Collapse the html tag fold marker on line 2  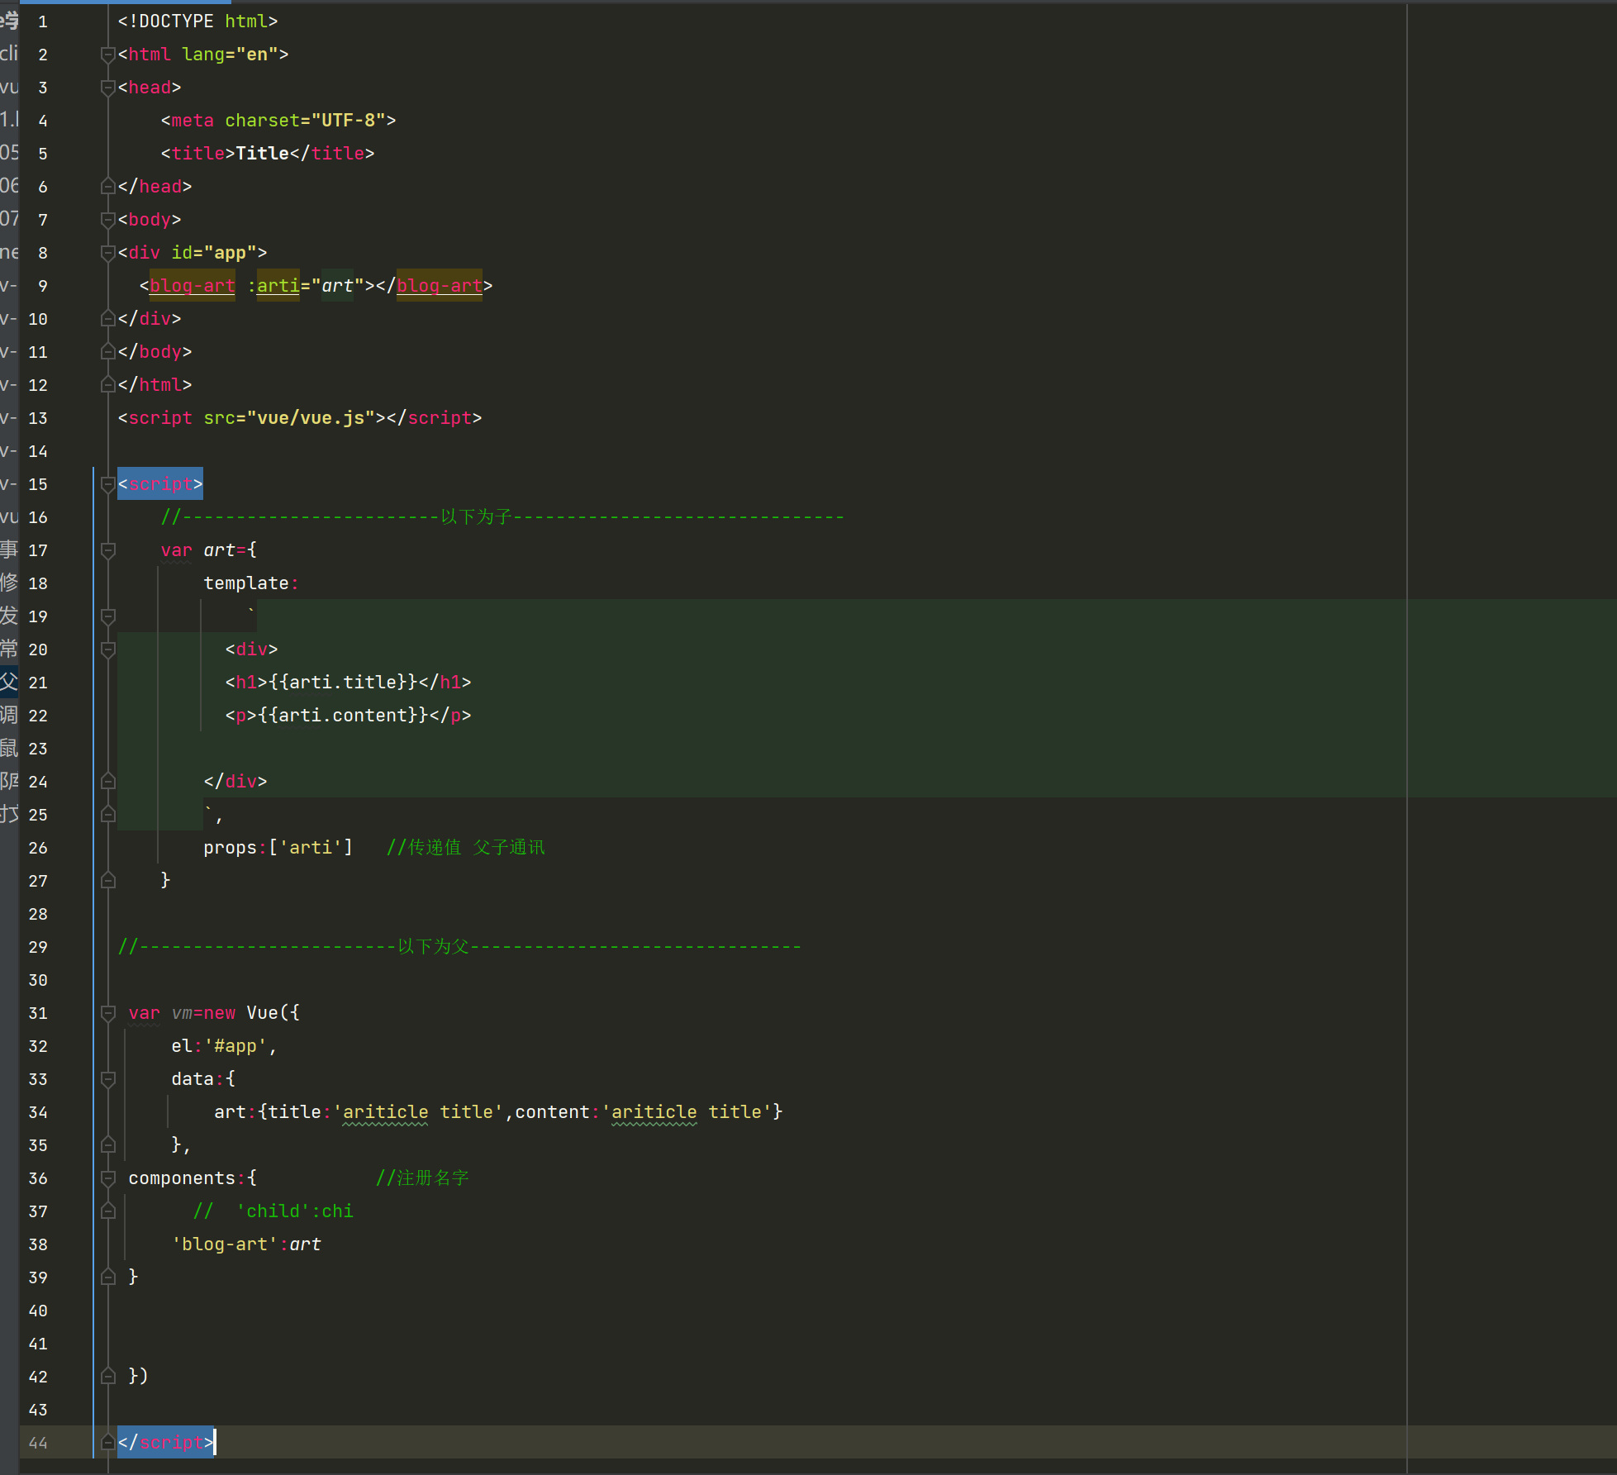(x=107, y=55)
